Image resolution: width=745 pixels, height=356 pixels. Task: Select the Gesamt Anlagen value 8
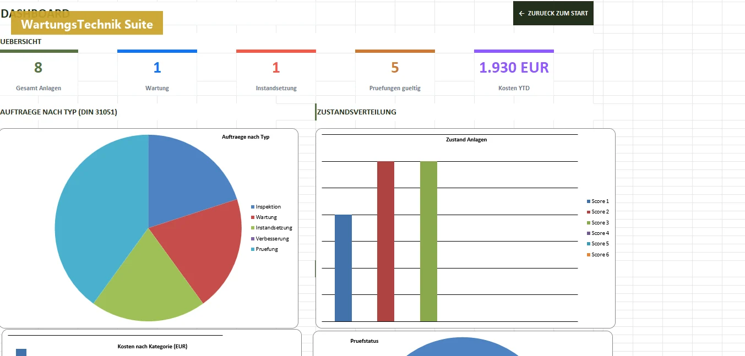(x=38, y=68)
